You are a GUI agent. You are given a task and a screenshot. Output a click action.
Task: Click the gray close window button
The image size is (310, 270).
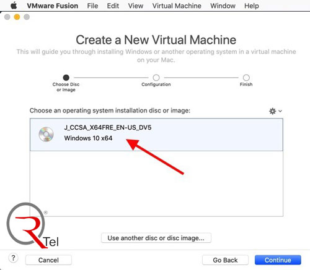click(7, 17)
